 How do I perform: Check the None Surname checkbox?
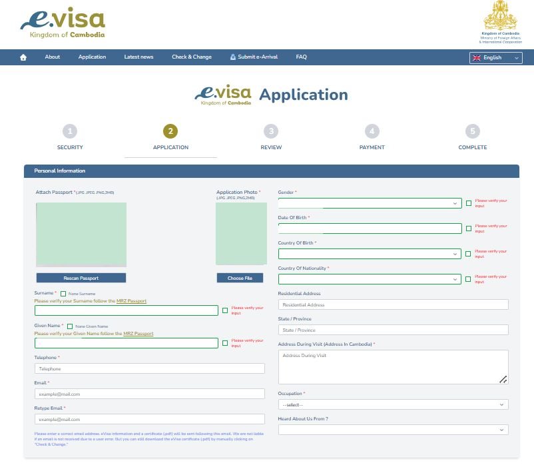(x=63, y=294)
